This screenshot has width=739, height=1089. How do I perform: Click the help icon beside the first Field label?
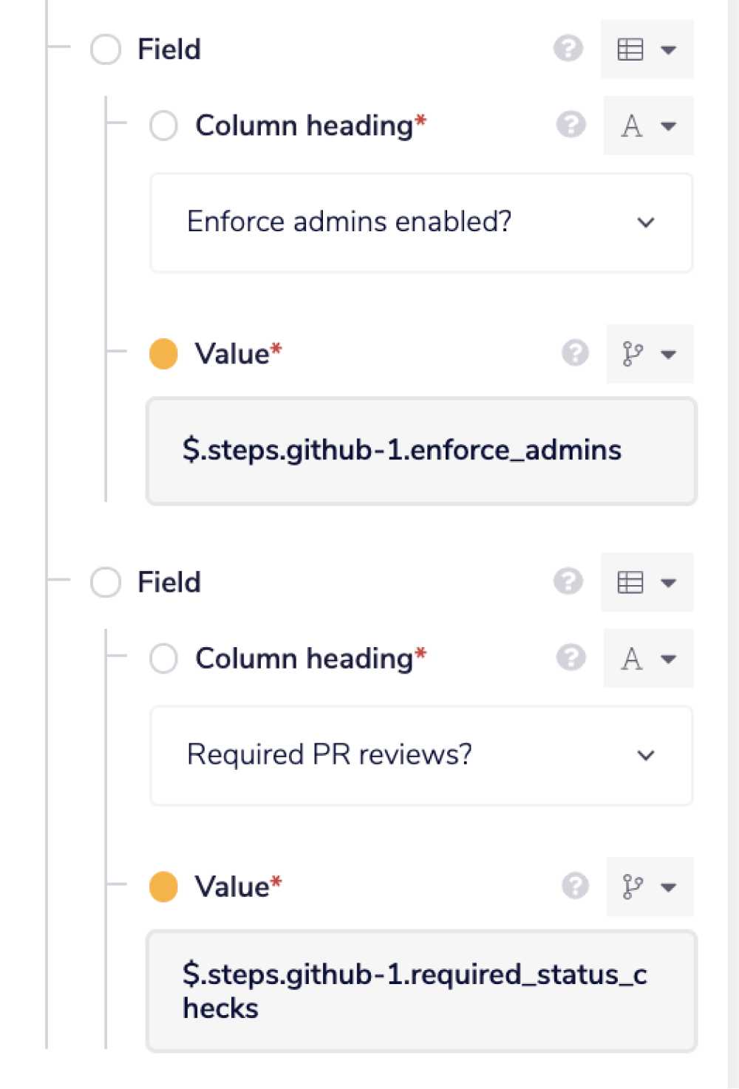pyautogui.click(x=568, y=49)
